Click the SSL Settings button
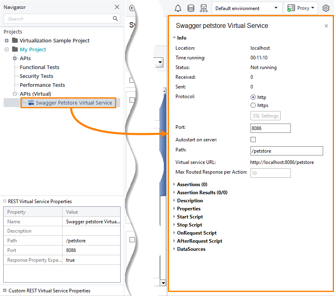This screenshot has height=296, width=334. pos(265,115)
